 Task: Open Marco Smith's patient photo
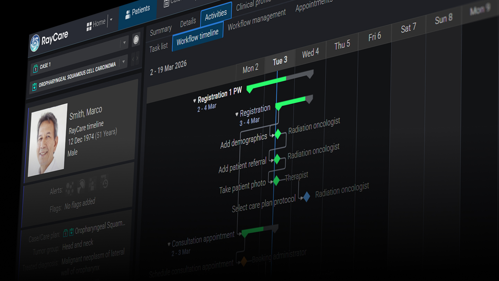47,140
